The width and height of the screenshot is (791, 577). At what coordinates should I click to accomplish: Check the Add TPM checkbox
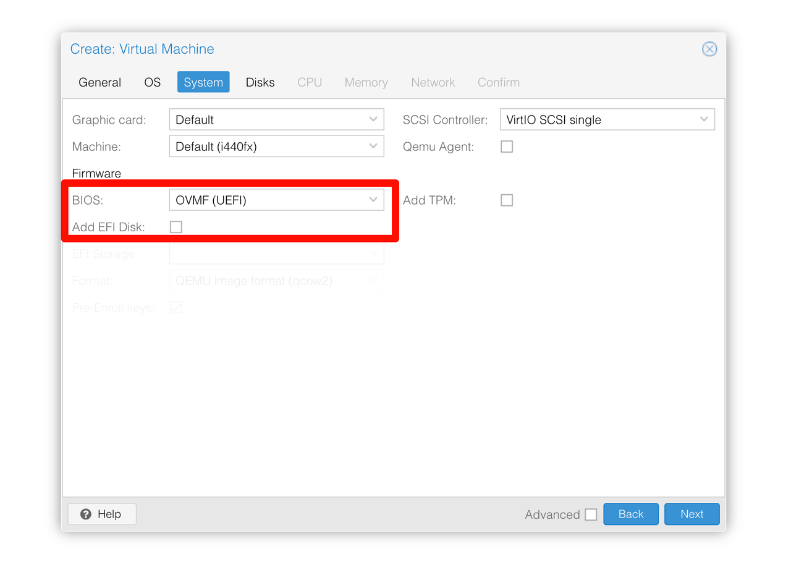(x=507, y=200)
